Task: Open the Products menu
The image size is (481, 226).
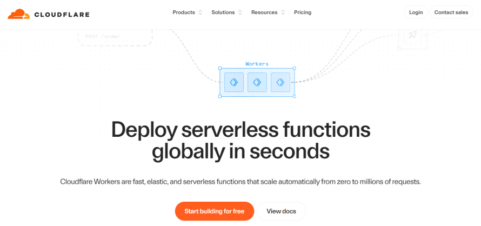Action: [184, 12]
